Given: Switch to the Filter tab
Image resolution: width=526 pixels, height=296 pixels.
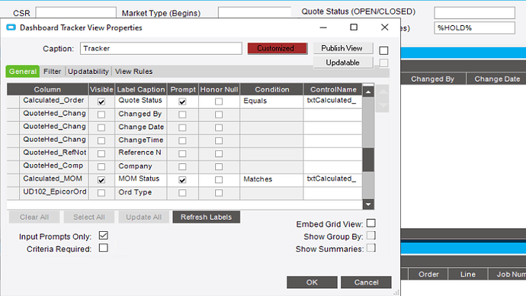Looking at the screenshot, I should point(53,72).
